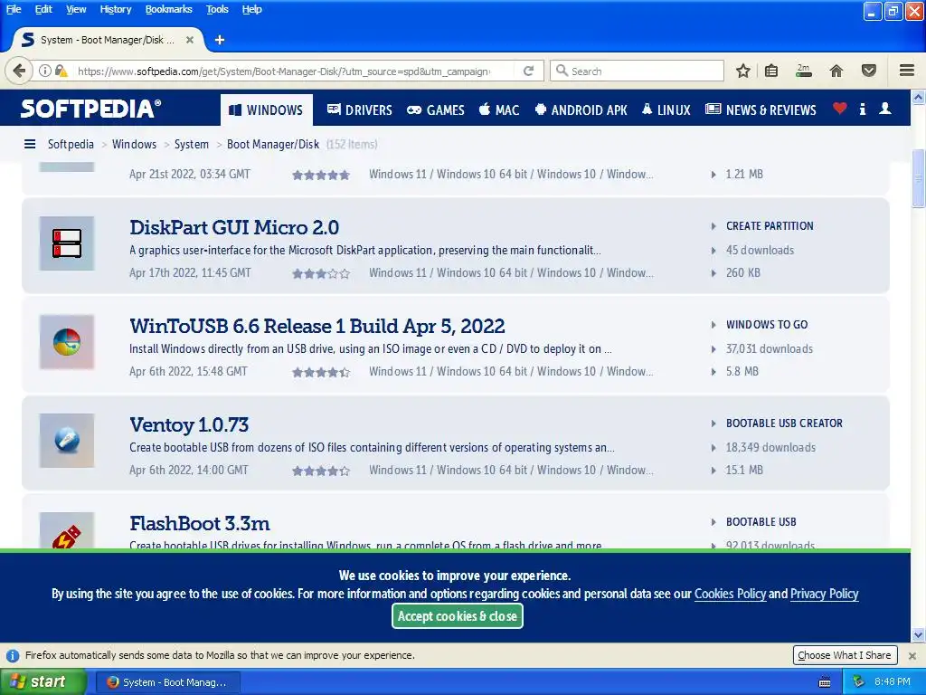Screen dimensions: 926x695
Task: Open the Privacy Policy link
Action: 825,594
